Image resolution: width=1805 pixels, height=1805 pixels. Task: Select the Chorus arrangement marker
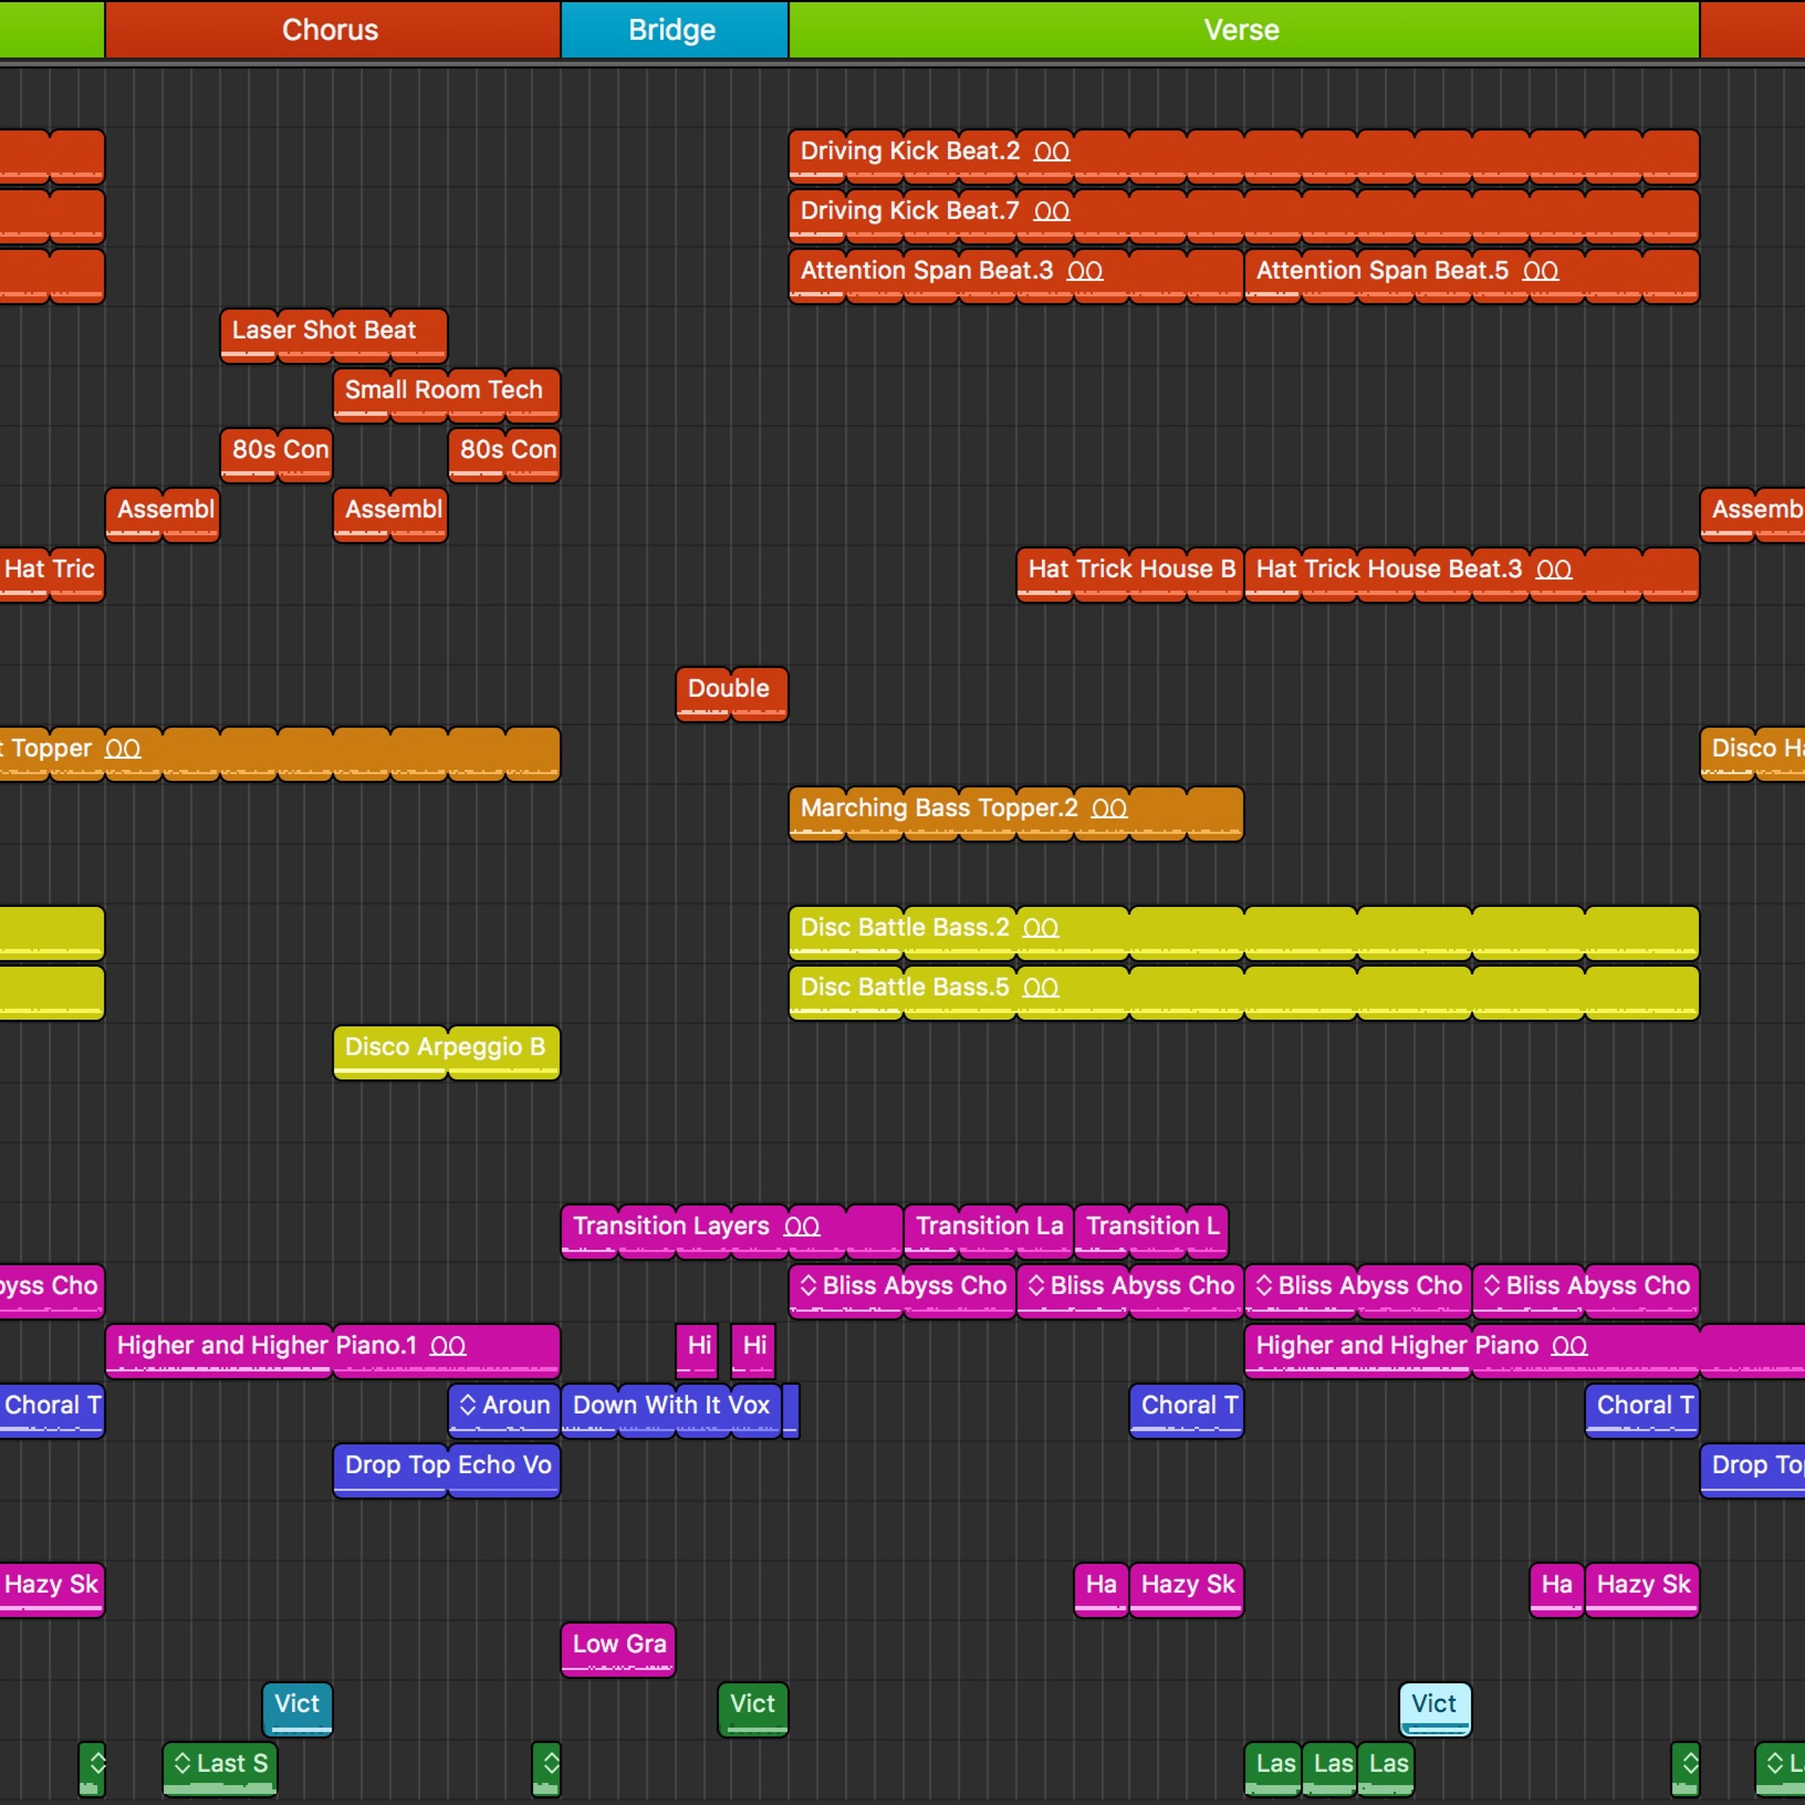click(x=332, y=30)
